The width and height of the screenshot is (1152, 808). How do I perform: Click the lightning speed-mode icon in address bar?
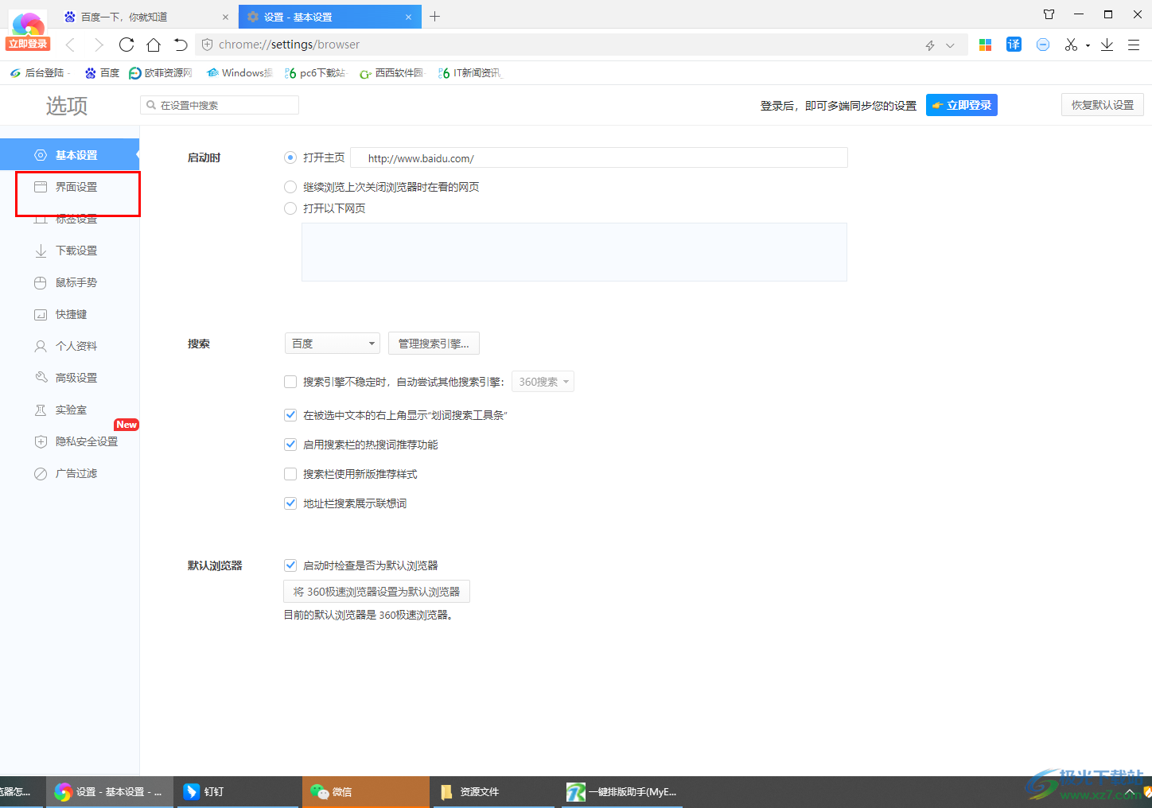930,45
